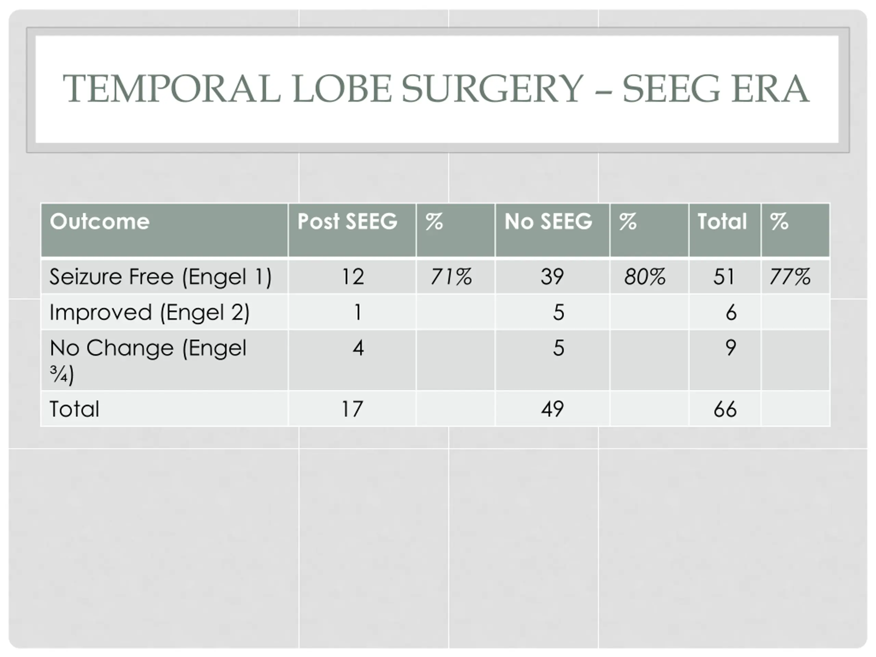Click the Seizure Free (Engel 1) row label
The height and width of the screenshot is (657, 876).
coord(164,276)
